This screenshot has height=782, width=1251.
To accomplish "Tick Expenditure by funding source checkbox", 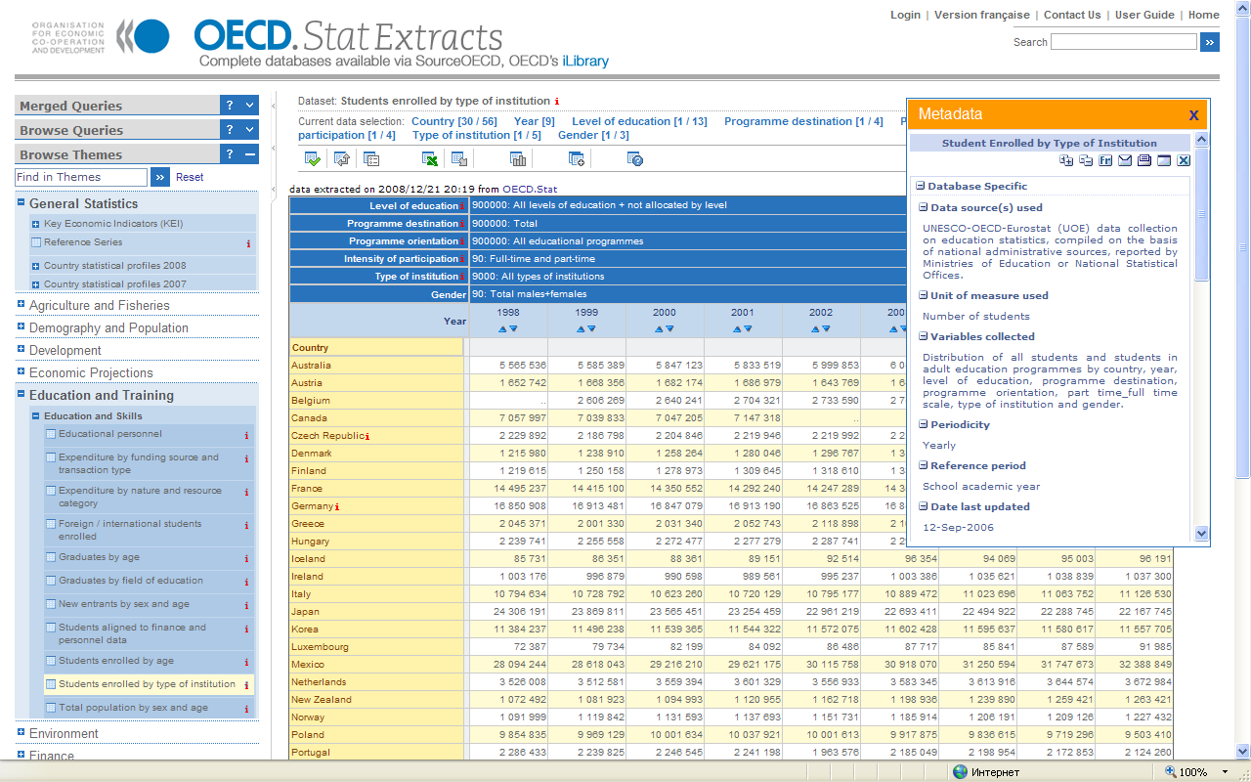I will [x=51, y=457].
